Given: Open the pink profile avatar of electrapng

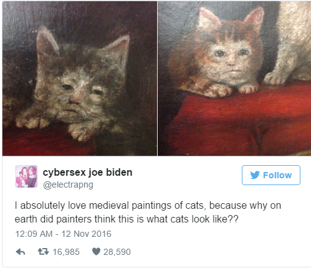Looking at the screenshot, I should tap(26, 176).
